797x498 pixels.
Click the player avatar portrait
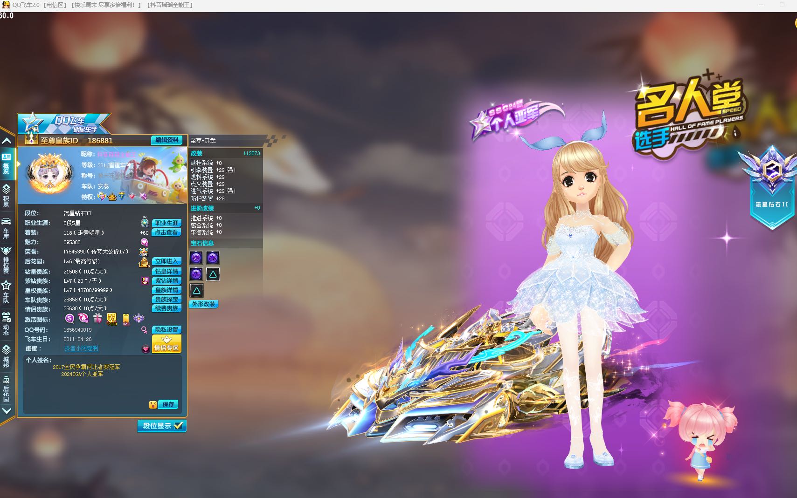point(50,174)
